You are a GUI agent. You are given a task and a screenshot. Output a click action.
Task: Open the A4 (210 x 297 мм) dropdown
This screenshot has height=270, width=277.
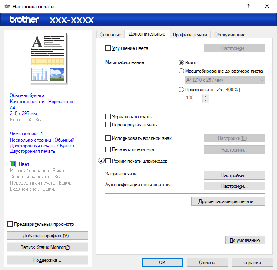225,80
